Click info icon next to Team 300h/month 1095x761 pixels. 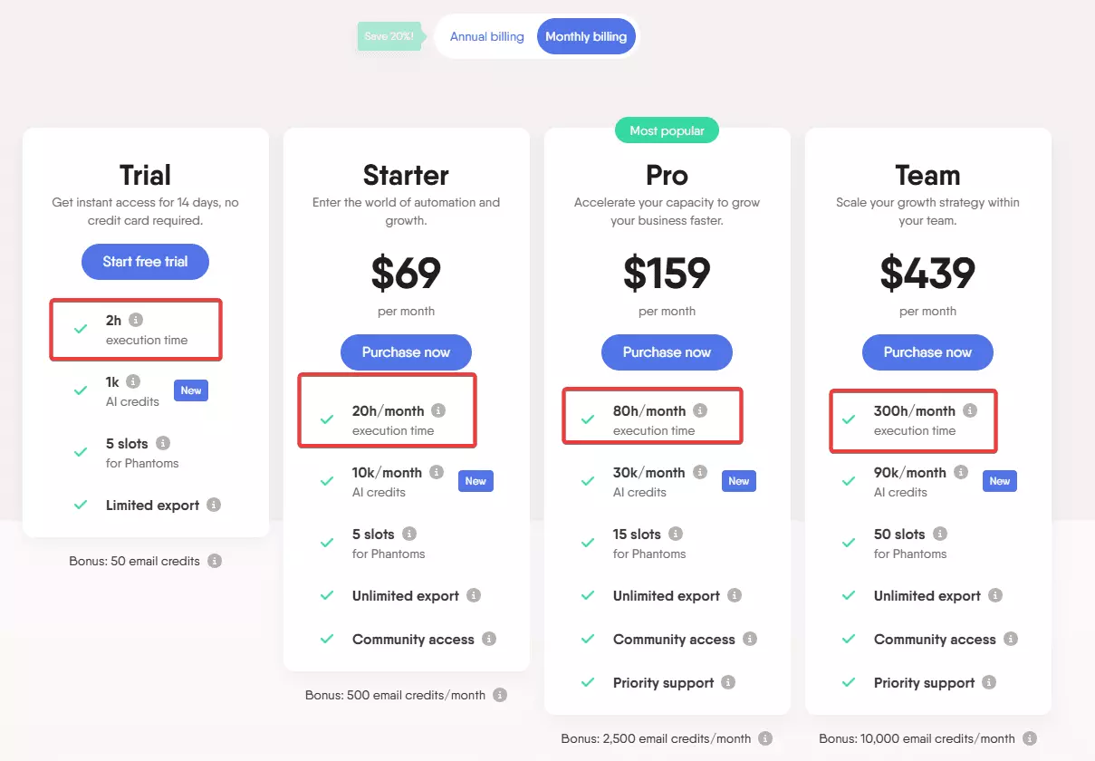point(969,410)
